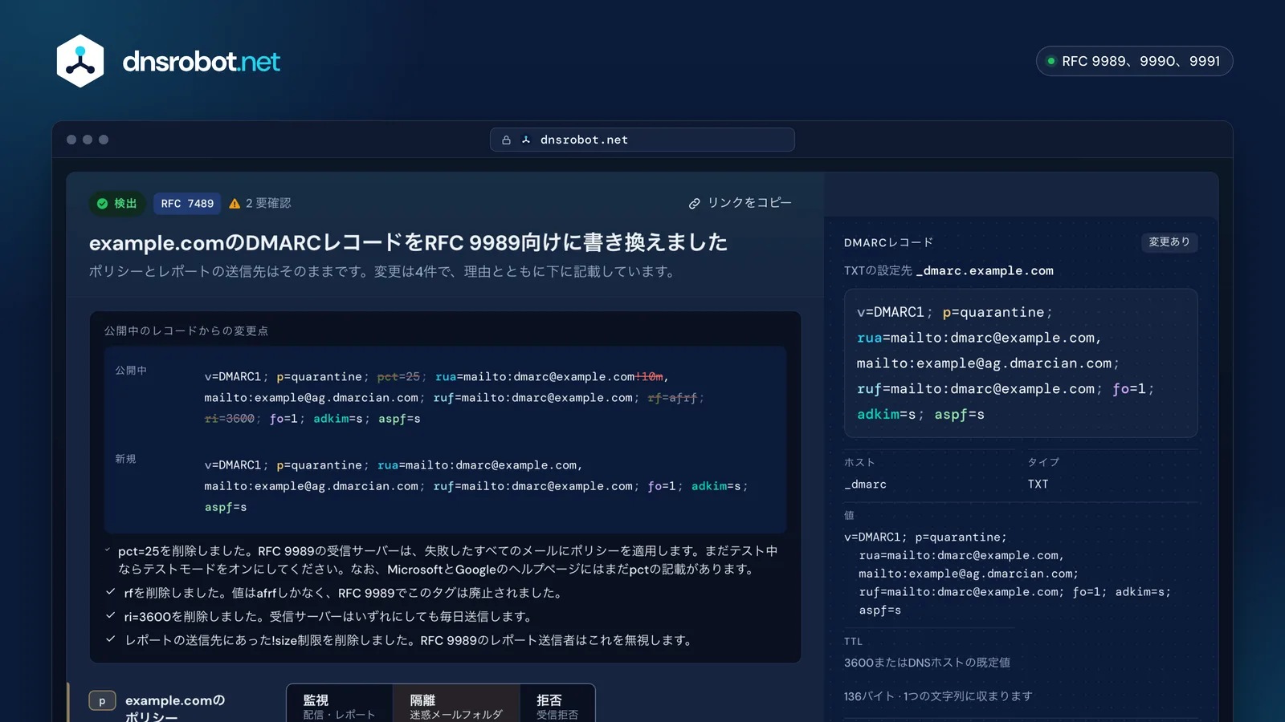Select the 拒否 policy tab
The height and width of the screenshot is (722, 1285).
[557, 705]
